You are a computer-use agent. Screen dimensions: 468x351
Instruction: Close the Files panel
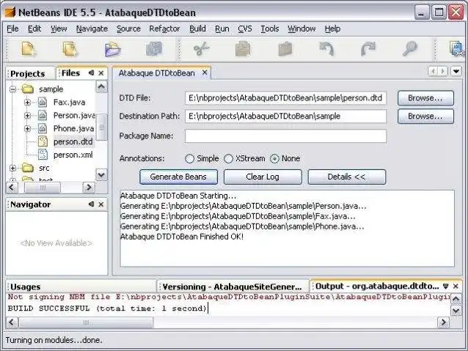click(x=101, y=73)
